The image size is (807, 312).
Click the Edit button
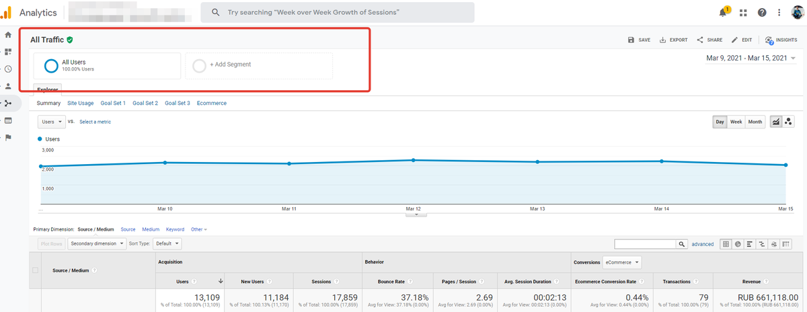[x=742, y=40]
